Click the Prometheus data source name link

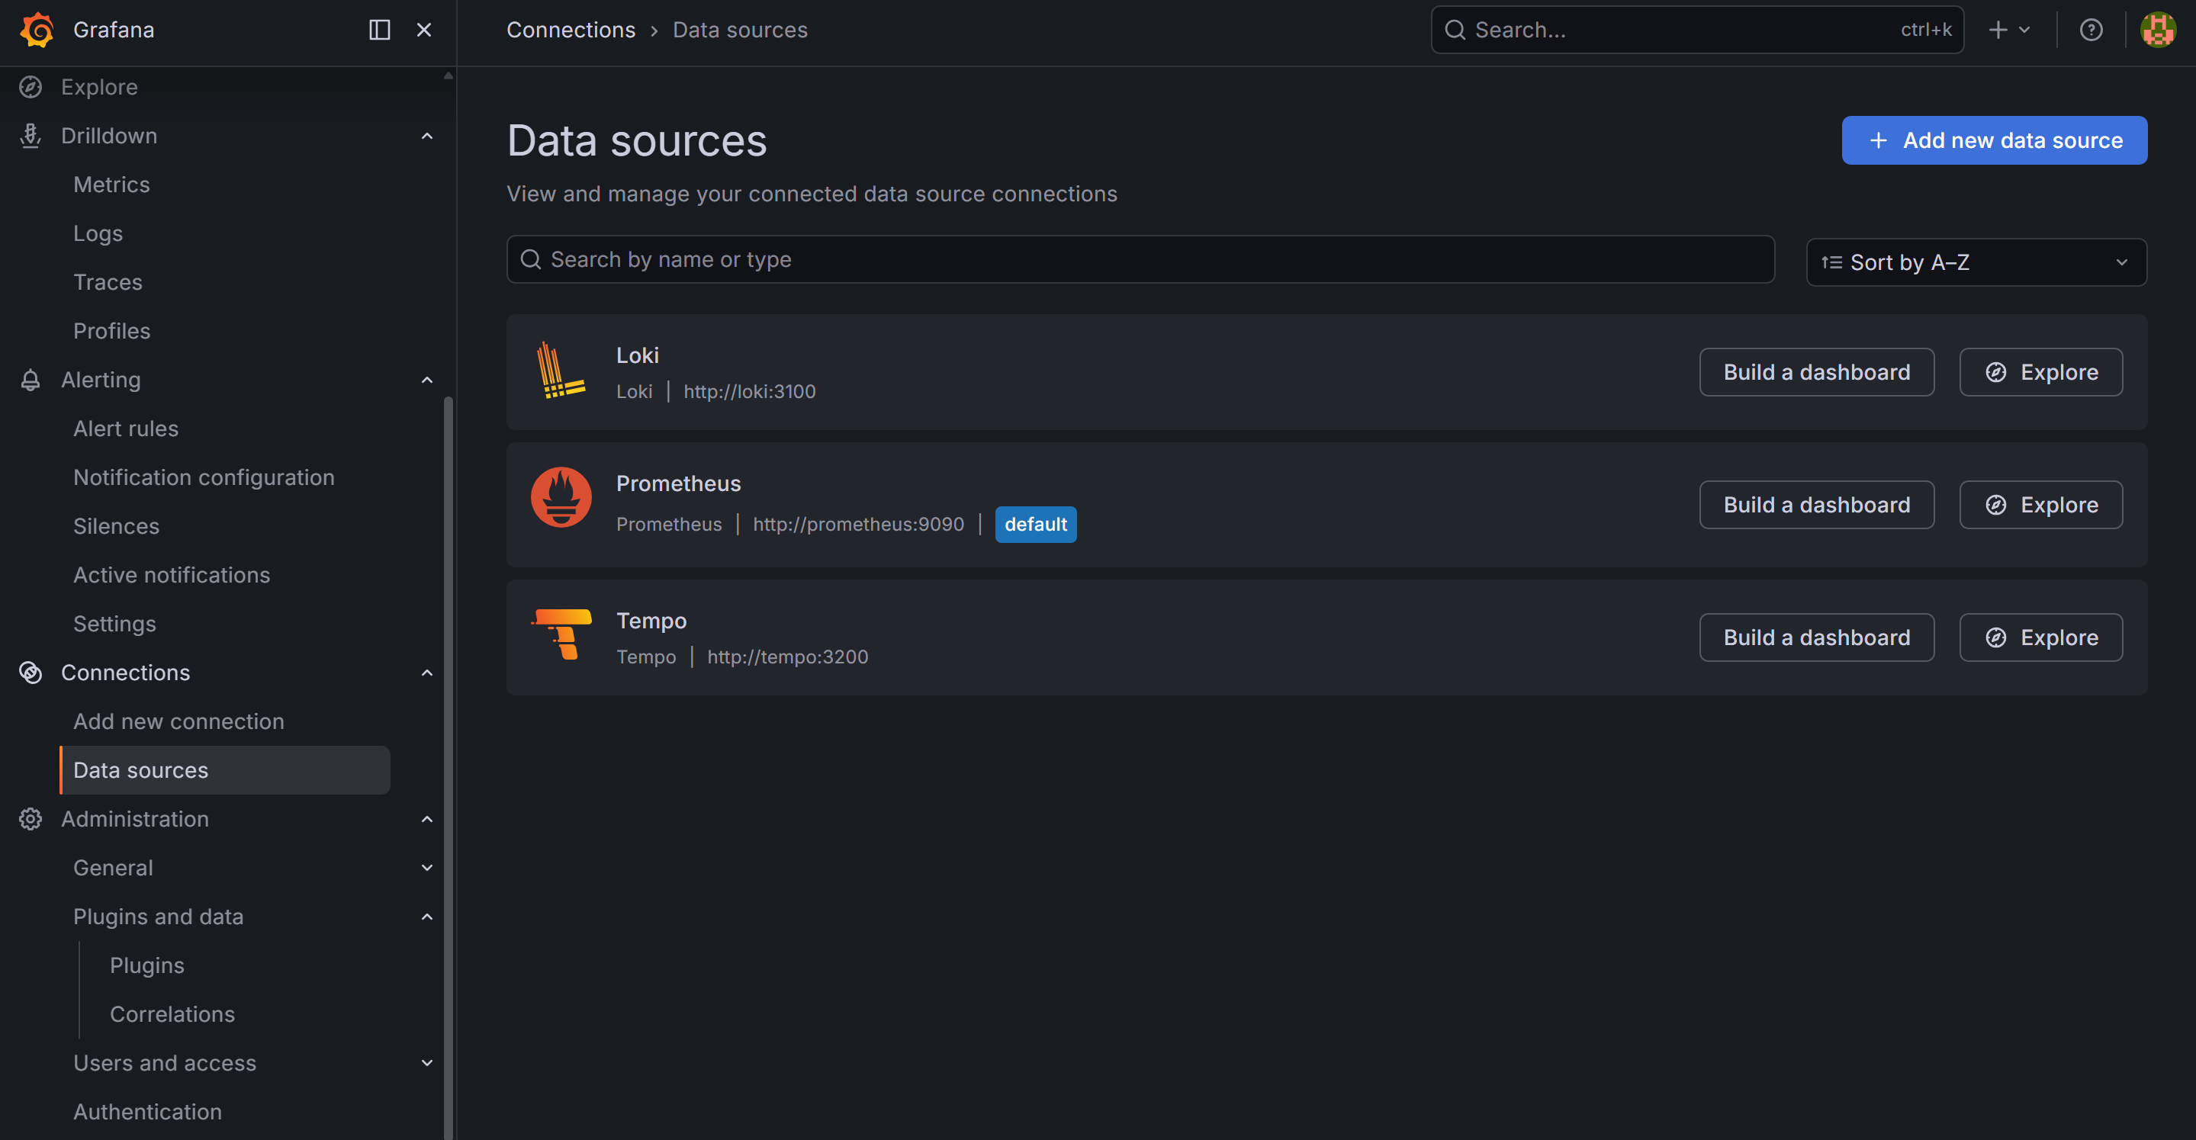click(x=679, y=484)
